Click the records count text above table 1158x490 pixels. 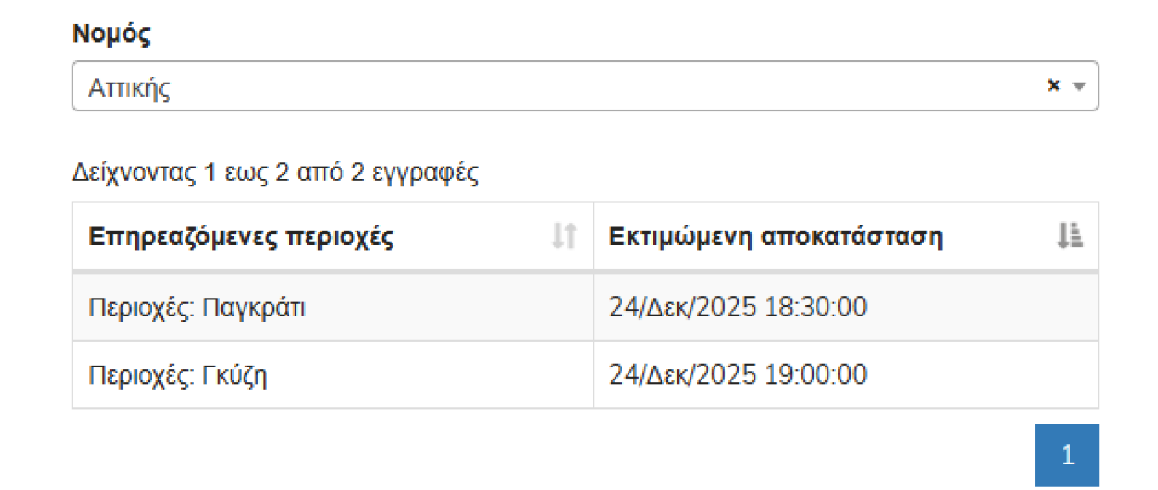(x=275, y=174)
